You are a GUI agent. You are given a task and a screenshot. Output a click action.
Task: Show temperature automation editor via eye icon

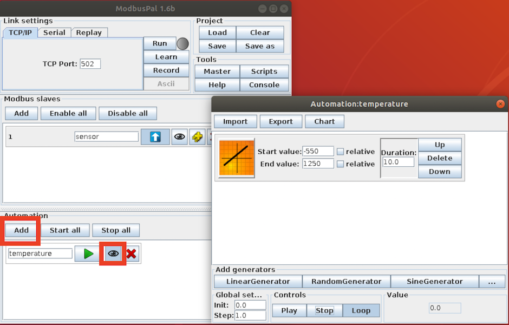click(x=113, y=253)
